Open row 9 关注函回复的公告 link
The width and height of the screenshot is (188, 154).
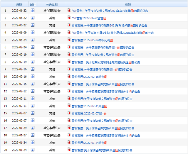(102, 70)
